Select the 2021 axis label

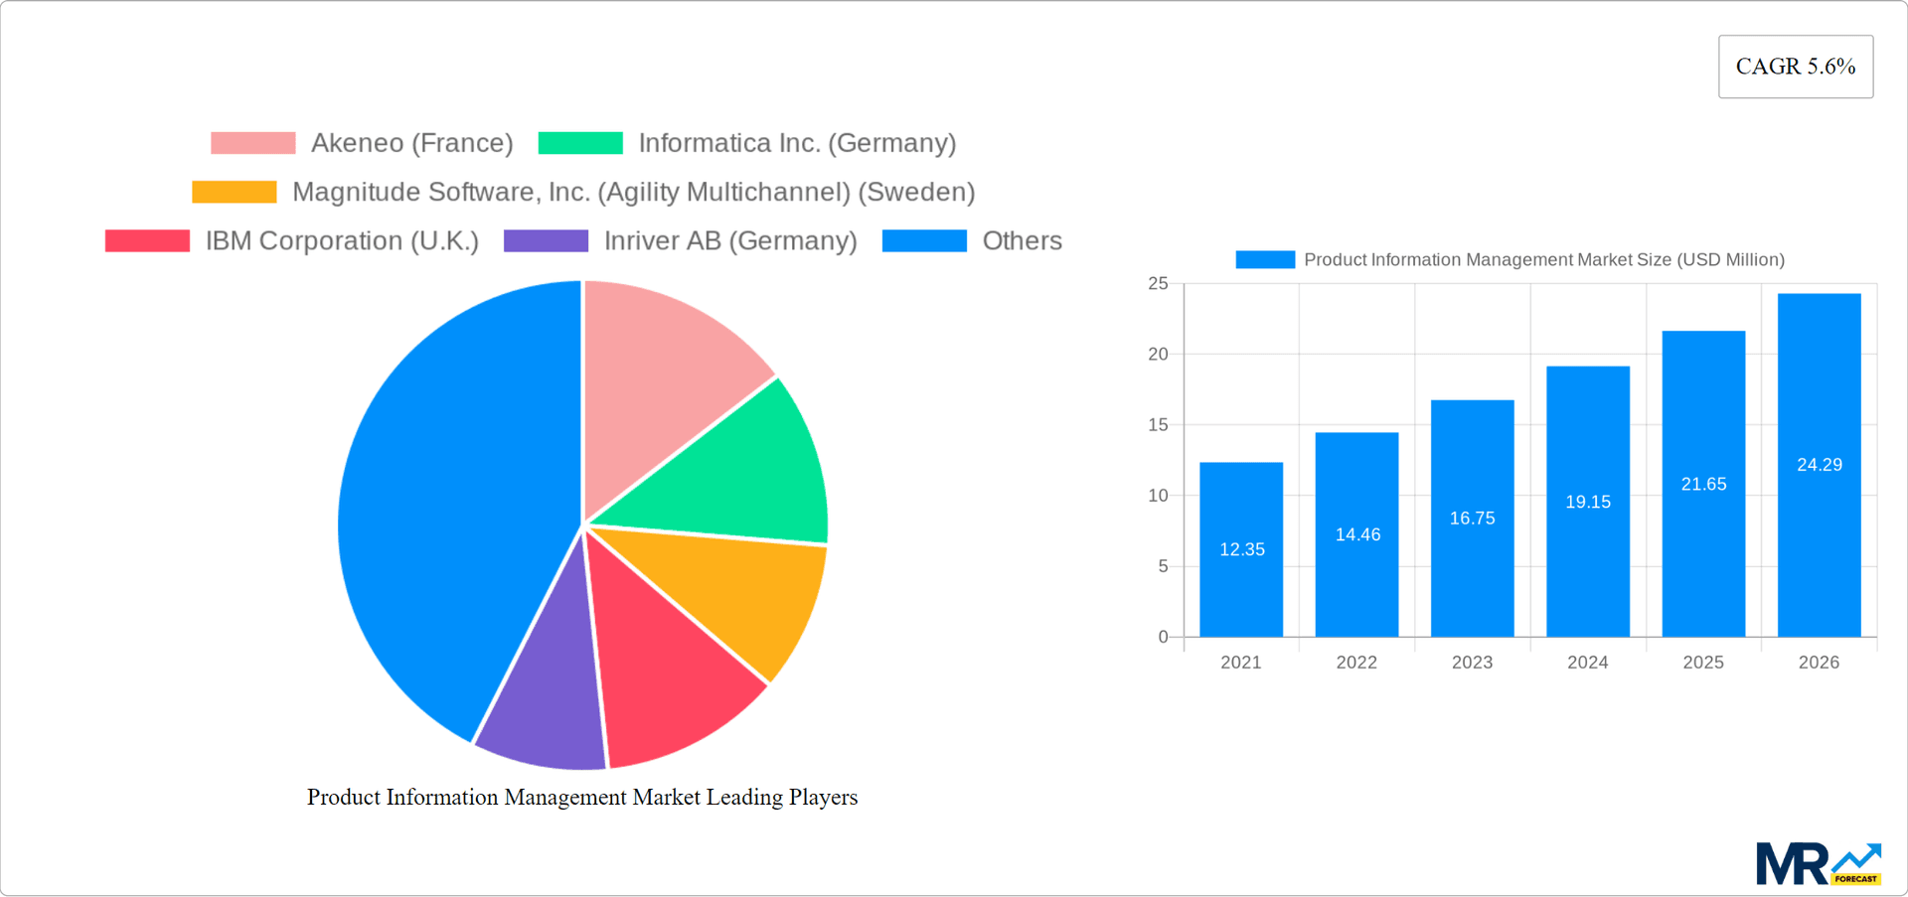click(1241, 662)
